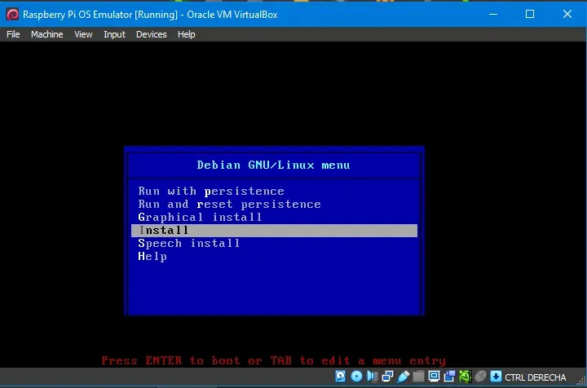
Task: Click the hard disk activity status icon
Action: [340, 377]
